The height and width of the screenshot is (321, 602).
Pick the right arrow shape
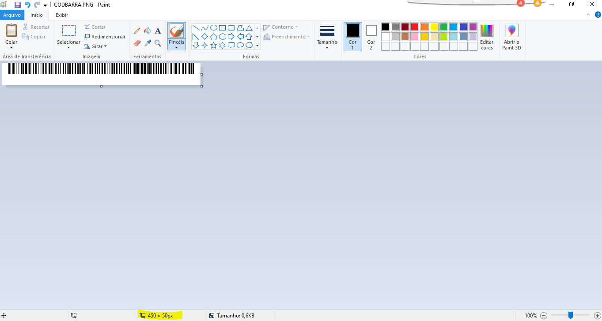point(231,37)
